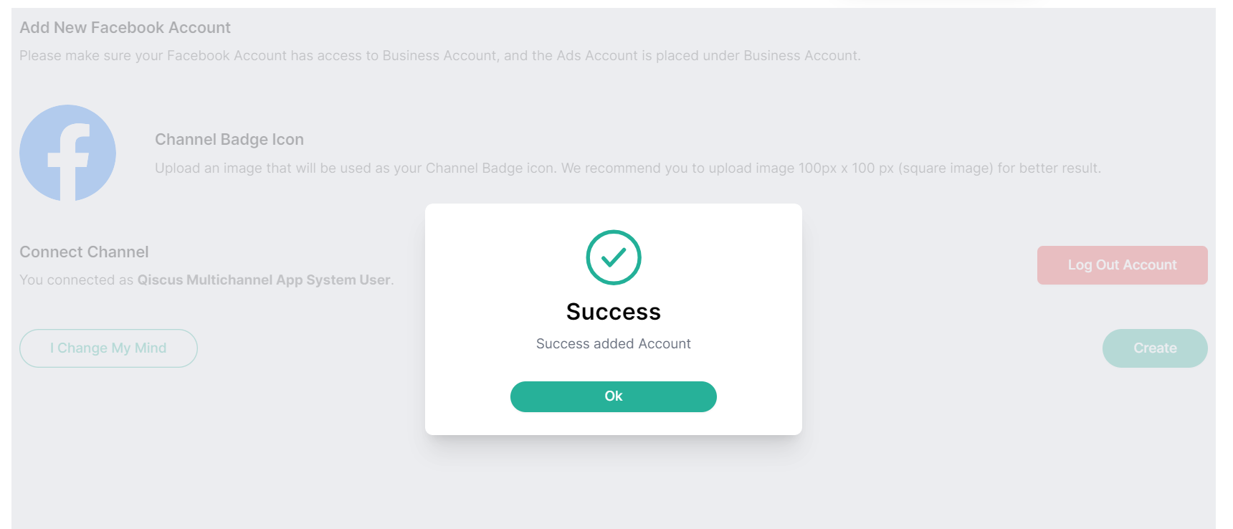Click the Connect Channel heading
The image size is (1233, 529).
pyautogui.click(x=84, y=252)
